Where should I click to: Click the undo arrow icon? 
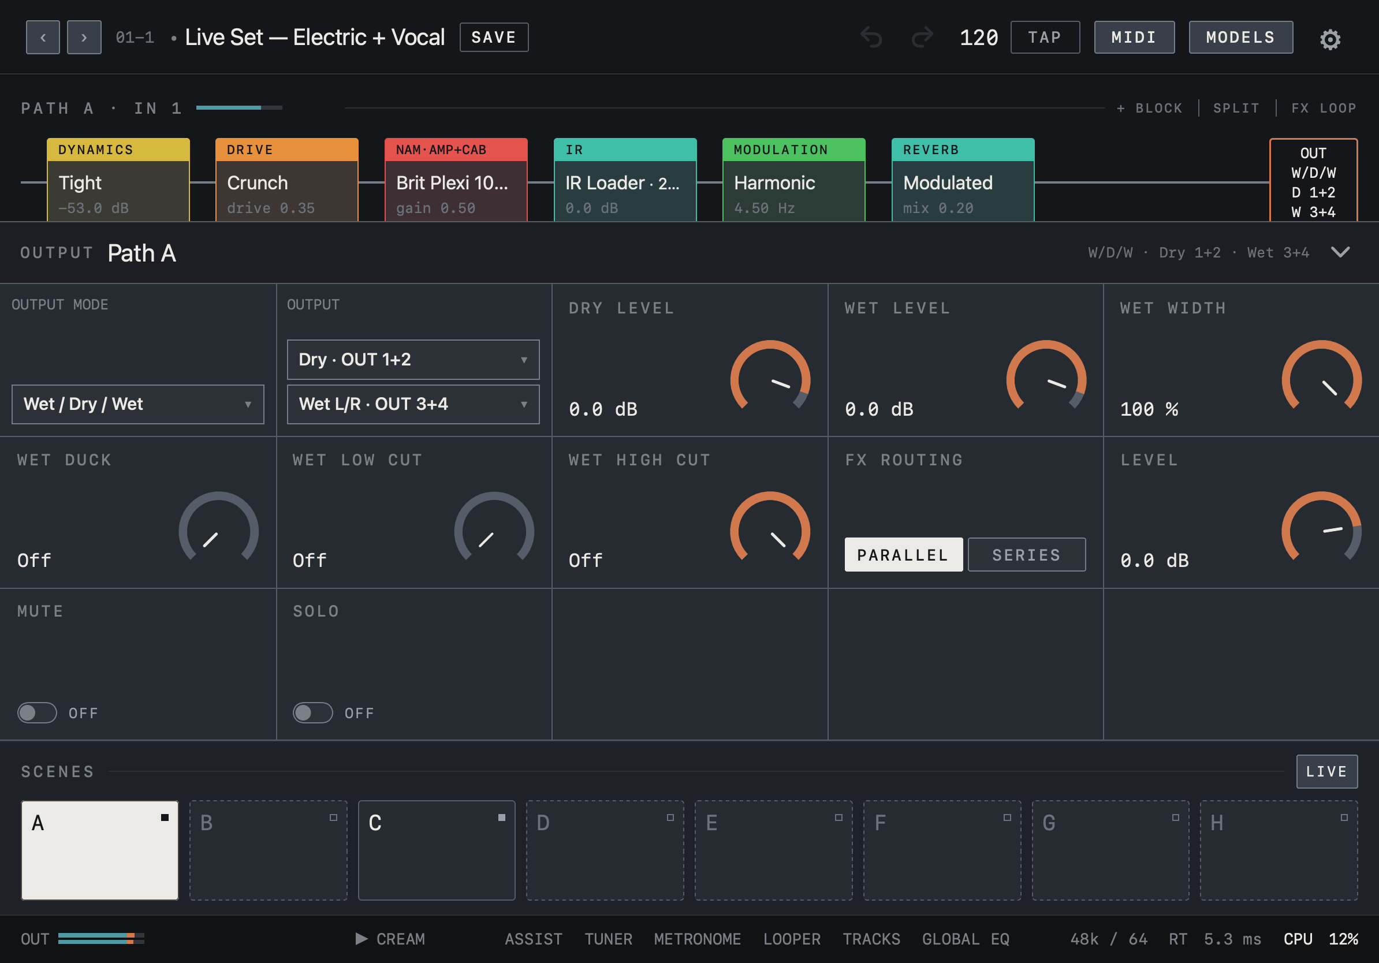[x=871, y=37]
